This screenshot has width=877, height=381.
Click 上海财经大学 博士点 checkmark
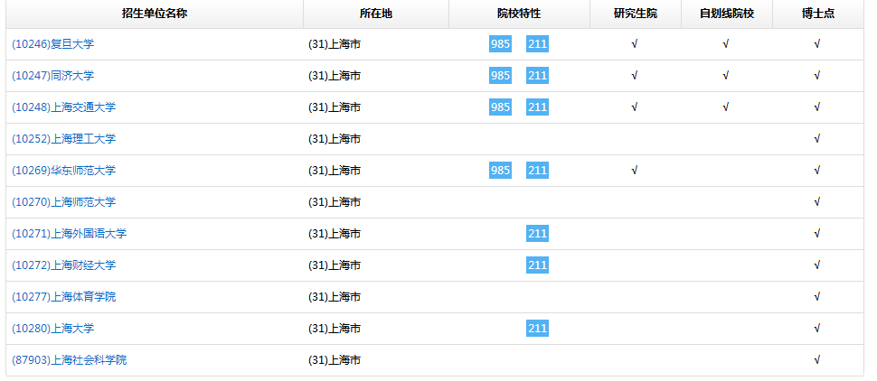pyautogui.click(x=817, y=265)
